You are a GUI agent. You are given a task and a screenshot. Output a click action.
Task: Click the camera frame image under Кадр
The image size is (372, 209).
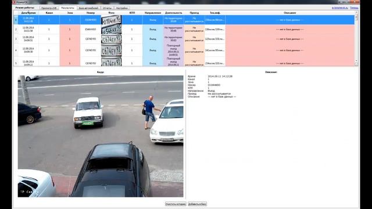[x=101, y=136]
